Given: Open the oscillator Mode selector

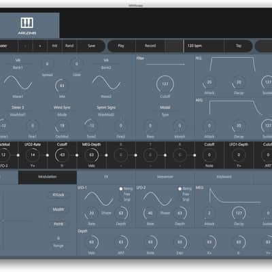Looking at the screenshot, I should point(62,107).
